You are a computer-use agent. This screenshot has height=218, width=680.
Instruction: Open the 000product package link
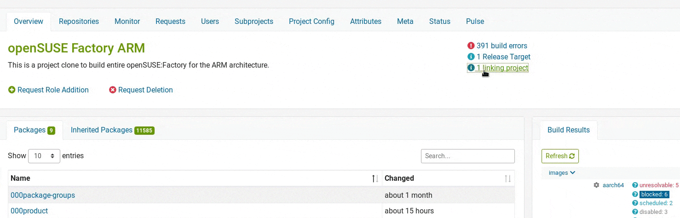[x=29, y=211]
